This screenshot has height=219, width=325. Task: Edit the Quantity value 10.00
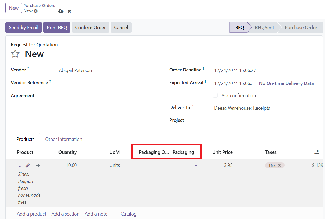71,165
